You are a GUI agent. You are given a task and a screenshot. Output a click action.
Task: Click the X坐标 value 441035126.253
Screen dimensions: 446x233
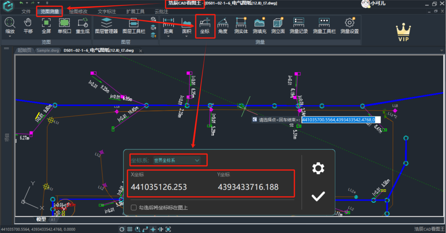click(159, 187)
